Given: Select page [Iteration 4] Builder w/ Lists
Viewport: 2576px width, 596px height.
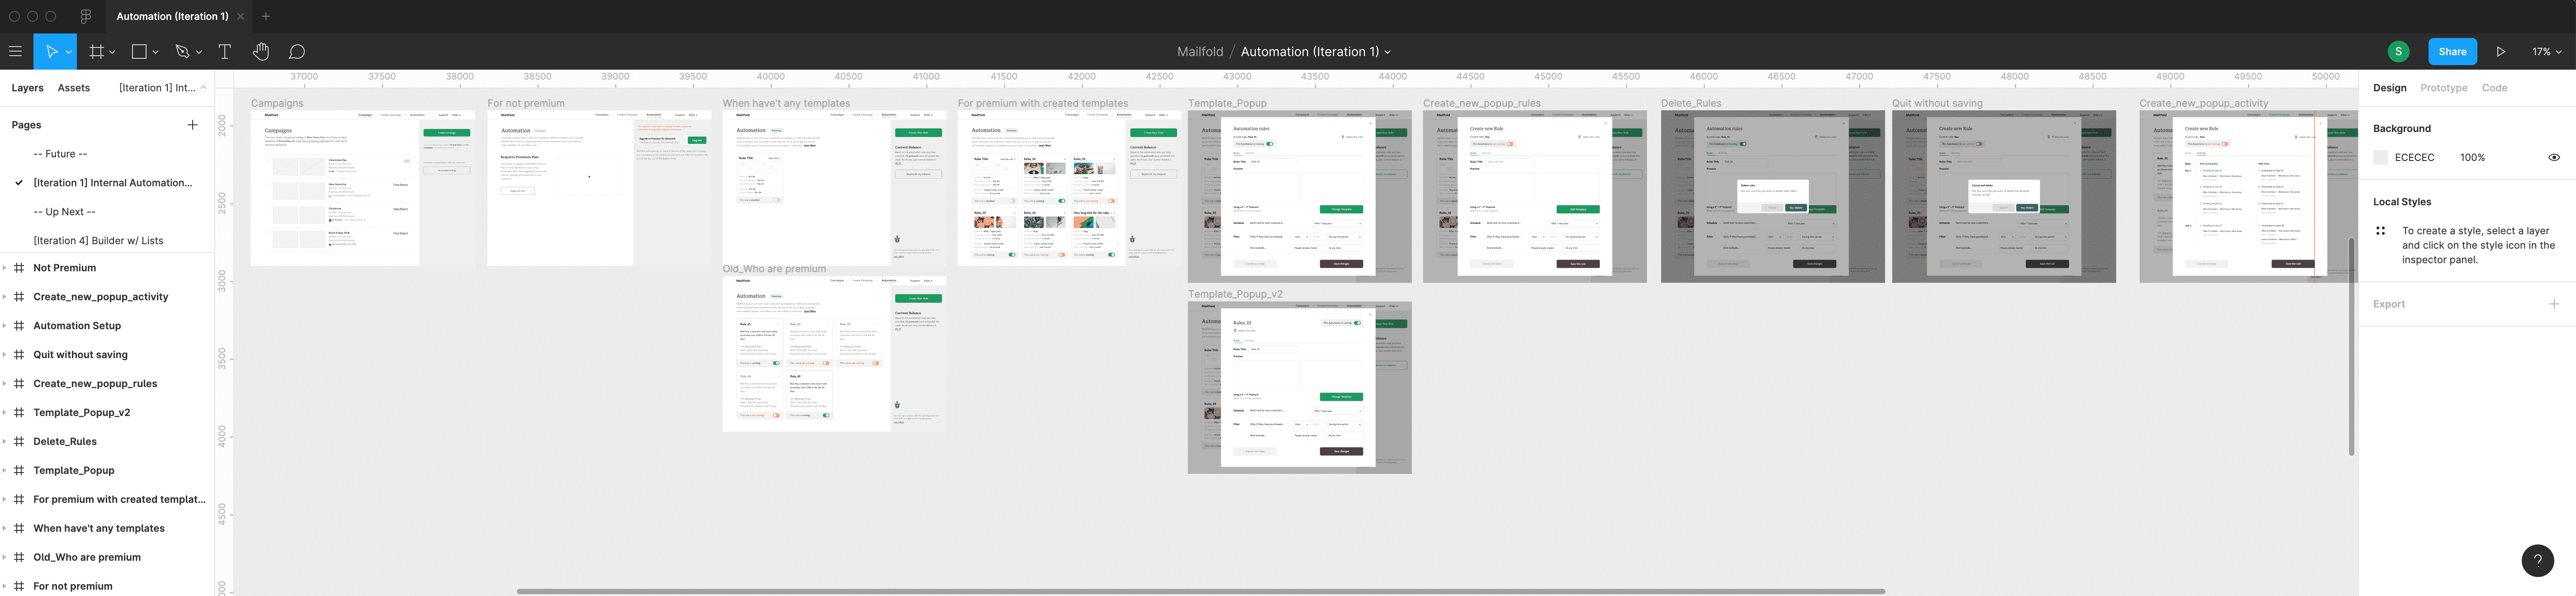Looking at the screenshot, I should click(98, 241).
